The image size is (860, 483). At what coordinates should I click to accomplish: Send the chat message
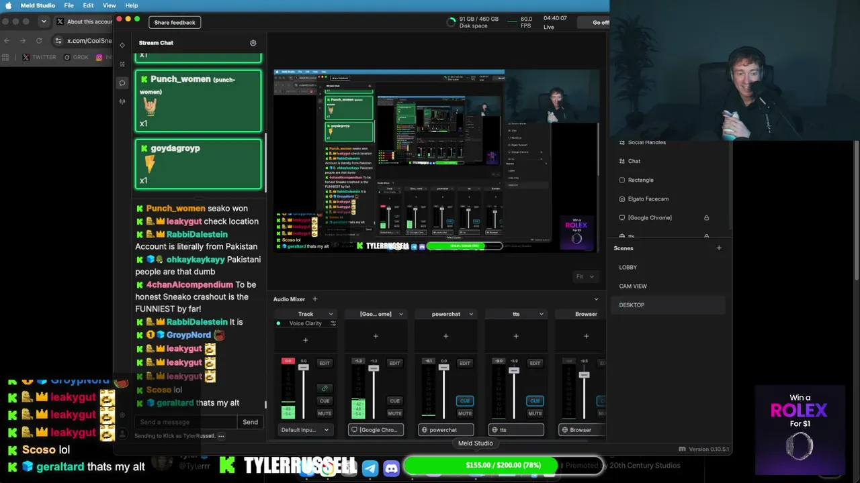(x=250, y=422)
